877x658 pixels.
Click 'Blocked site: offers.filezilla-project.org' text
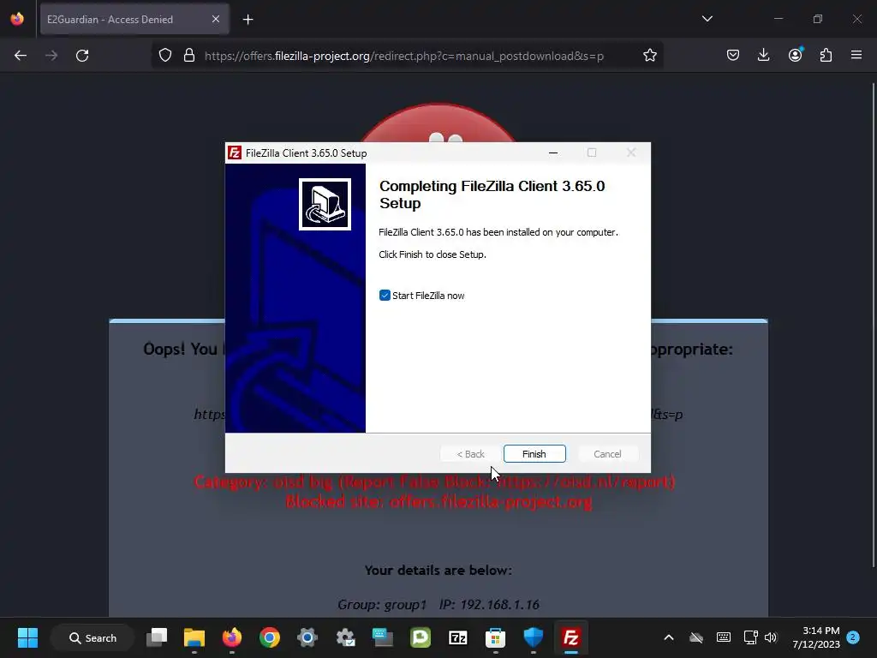(x=438, y=502)
